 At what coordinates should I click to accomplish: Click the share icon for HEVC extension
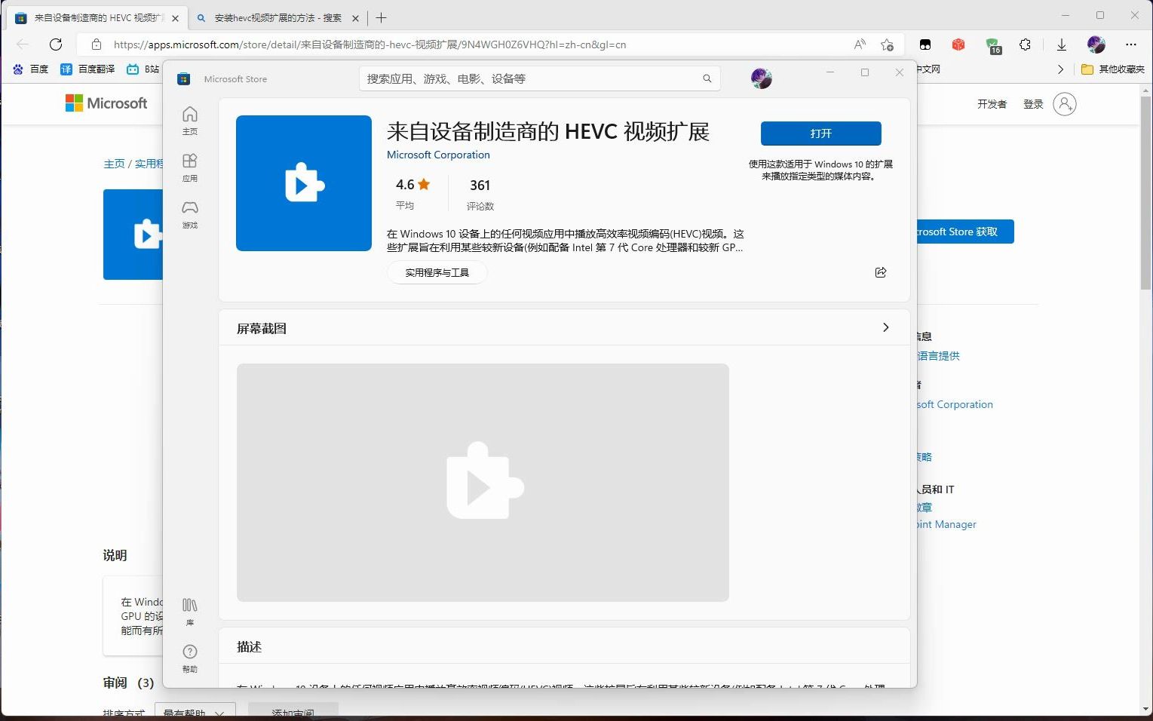point(881,272)
